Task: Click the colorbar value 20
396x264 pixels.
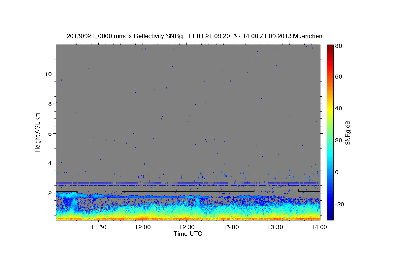Action: coord(339,140)
